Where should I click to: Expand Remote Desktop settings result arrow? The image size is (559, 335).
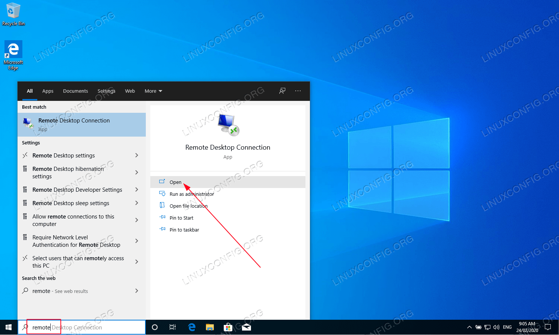[x=136, y=156]
